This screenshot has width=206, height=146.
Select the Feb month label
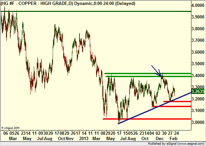tap(174, 138)
